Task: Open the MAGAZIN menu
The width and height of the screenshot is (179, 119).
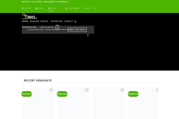Action: point(35,21)
